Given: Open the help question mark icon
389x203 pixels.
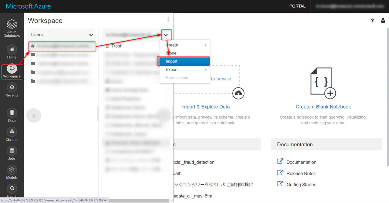Looking at the screenshot, I should point(372,20).
